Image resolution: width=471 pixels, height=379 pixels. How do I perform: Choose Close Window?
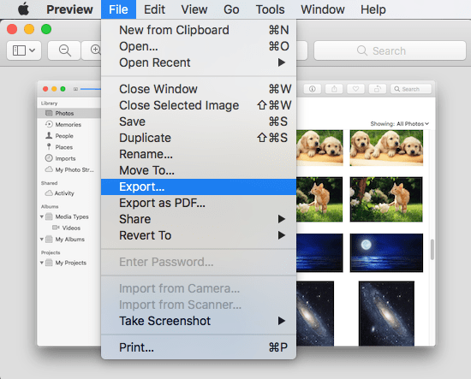(199, 89)
